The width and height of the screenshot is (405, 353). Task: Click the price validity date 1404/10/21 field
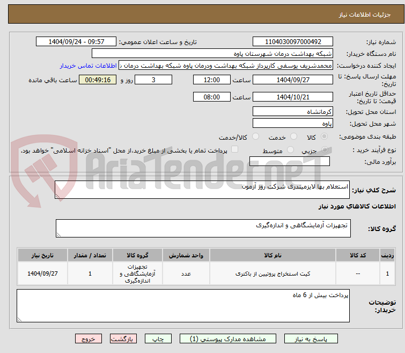293,97
